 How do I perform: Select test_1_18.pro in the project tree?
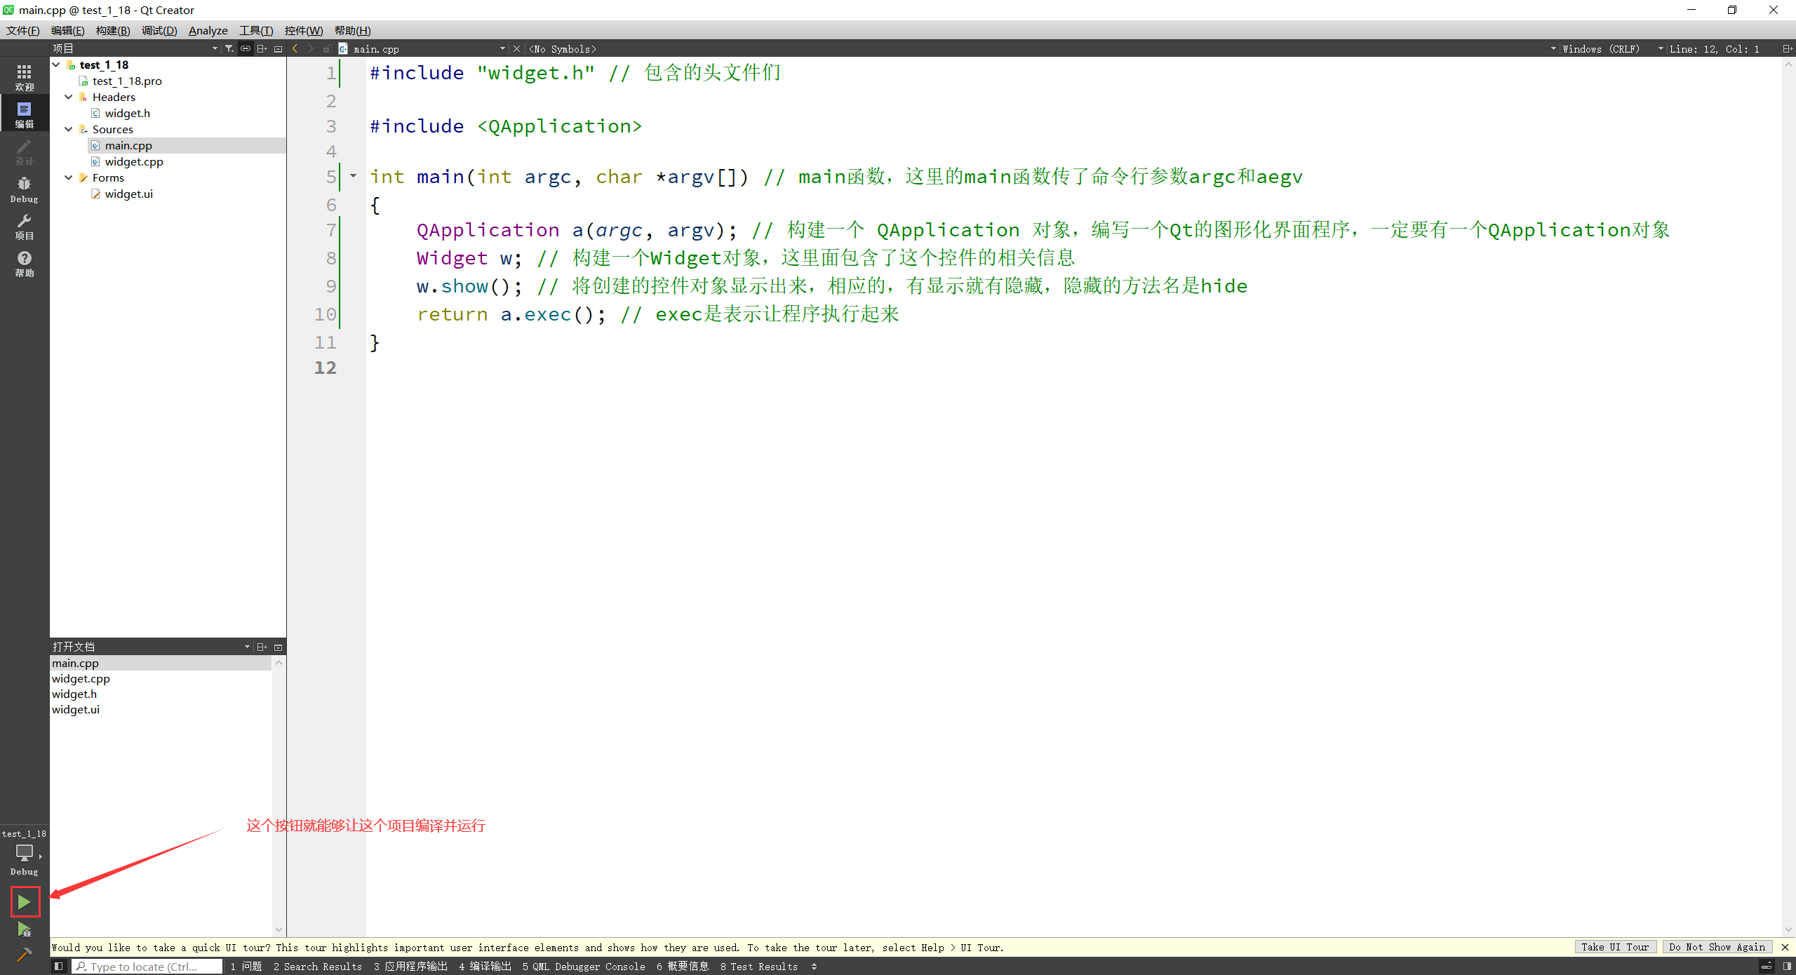pos(127,81)
